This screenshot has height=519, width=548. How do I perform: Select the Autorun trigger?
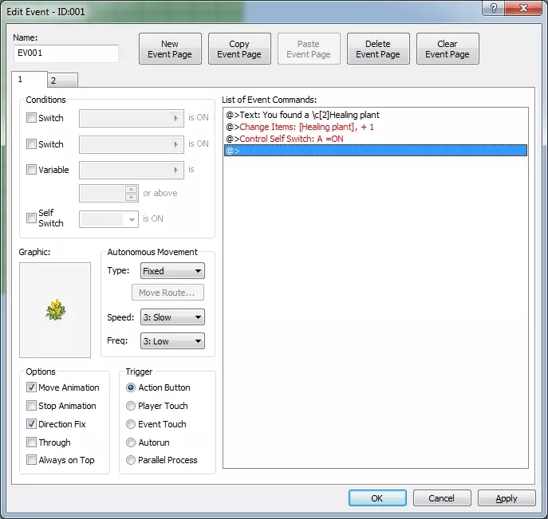click(131, 442)
